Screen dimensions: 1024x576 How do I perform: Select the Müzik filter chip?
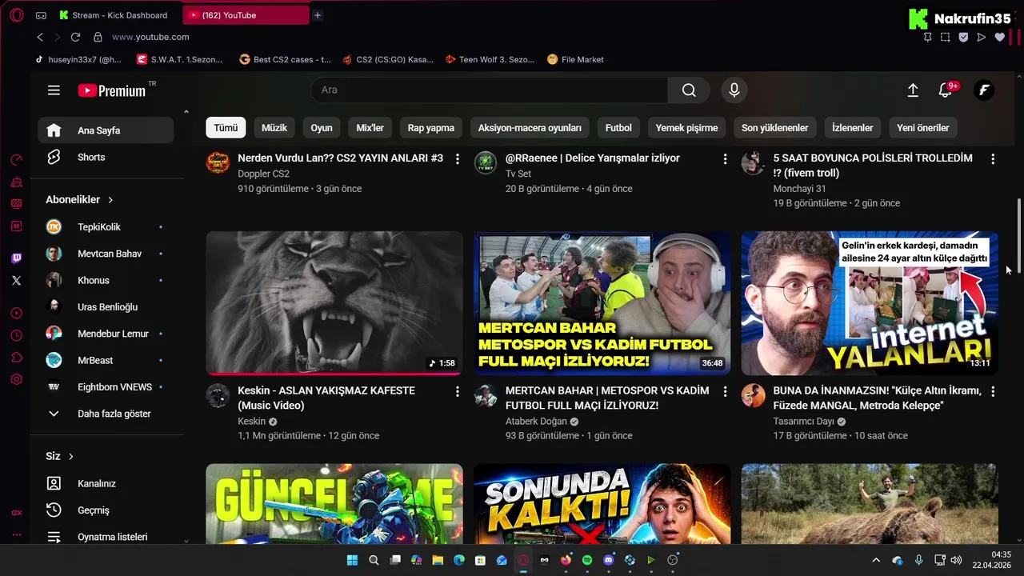(274, 128)
